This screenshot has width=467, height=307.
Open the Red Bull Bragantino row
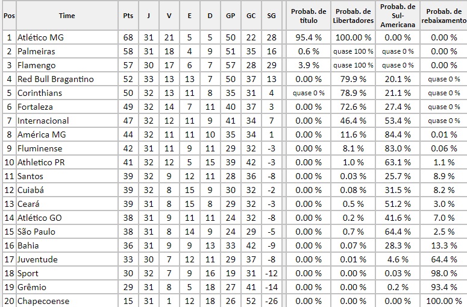tap(55, 79)
